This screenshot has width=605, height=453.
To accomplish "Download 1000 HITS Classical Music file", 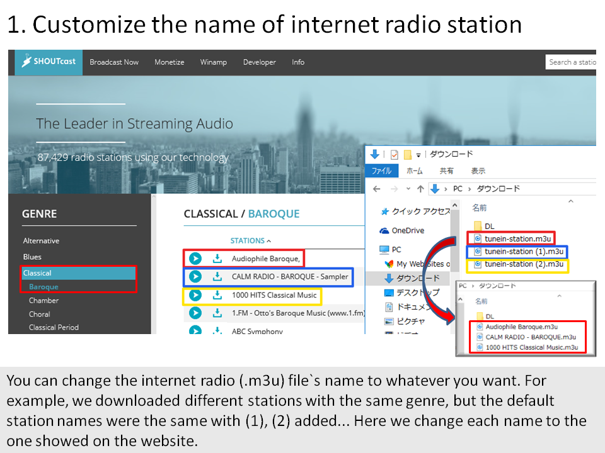I will pos(217,295).
